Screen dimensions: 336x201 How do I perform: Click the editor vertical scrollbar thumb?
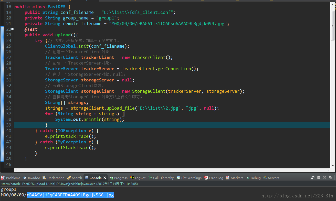click(x=333, y=25)
